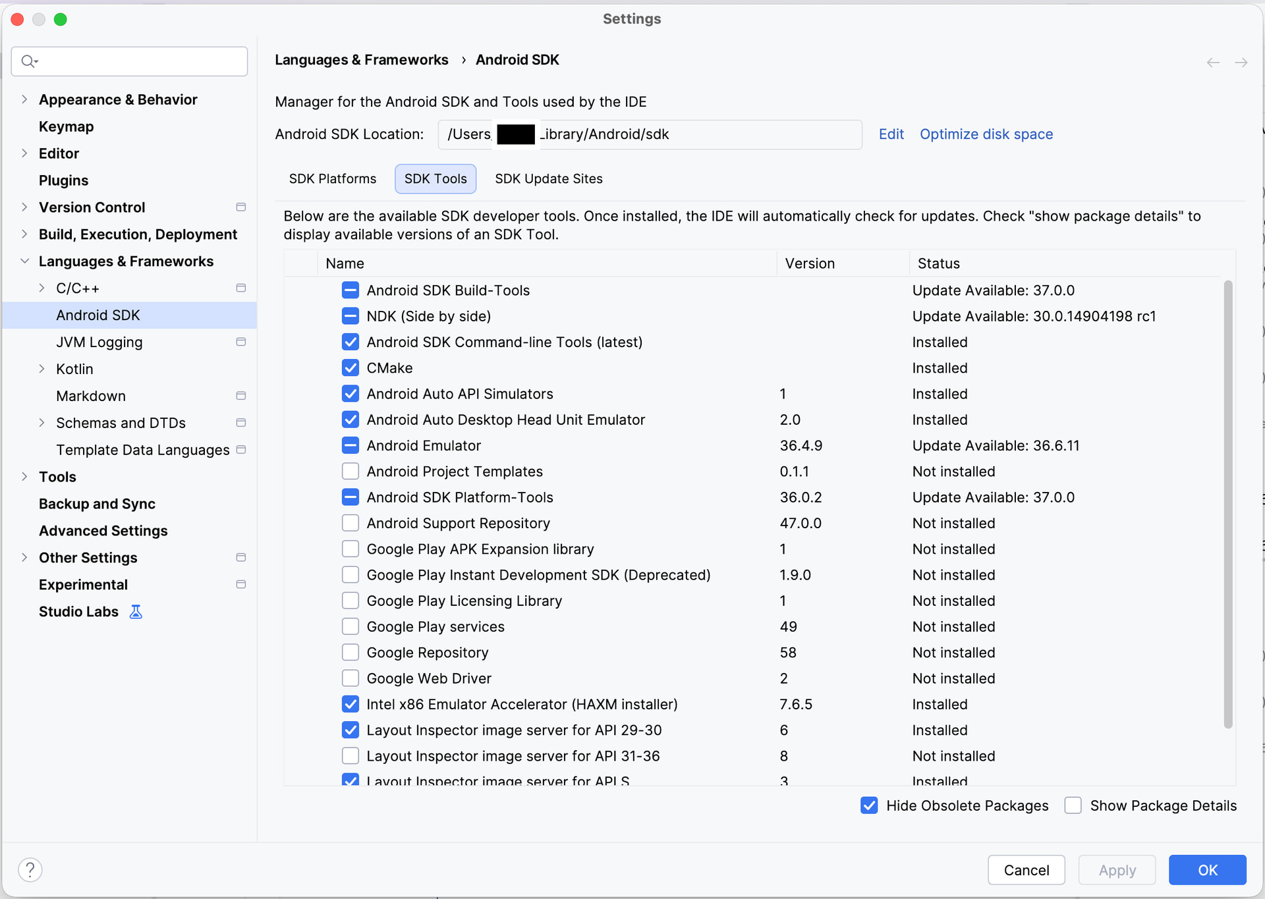Image resolution: width=1265 pixels, height=899 pixels.
Task: Expand the Tools section
Action: (24, 477)
